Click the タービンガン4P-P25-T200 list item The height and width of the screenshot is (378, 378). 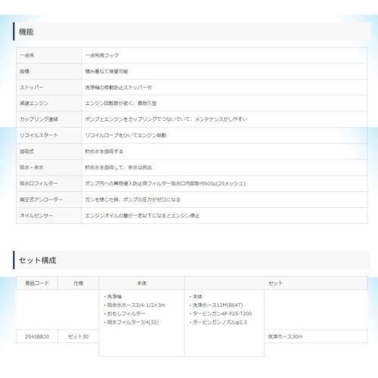221,314
